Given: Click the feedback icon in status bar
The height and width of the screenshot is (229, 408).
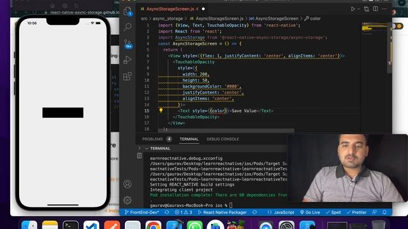Looking at the screenshot, I should pos(374,212).
